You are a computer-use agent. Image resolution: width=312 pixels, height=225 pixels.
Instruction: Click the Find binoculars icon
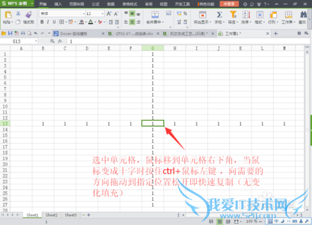pos(303,15)
